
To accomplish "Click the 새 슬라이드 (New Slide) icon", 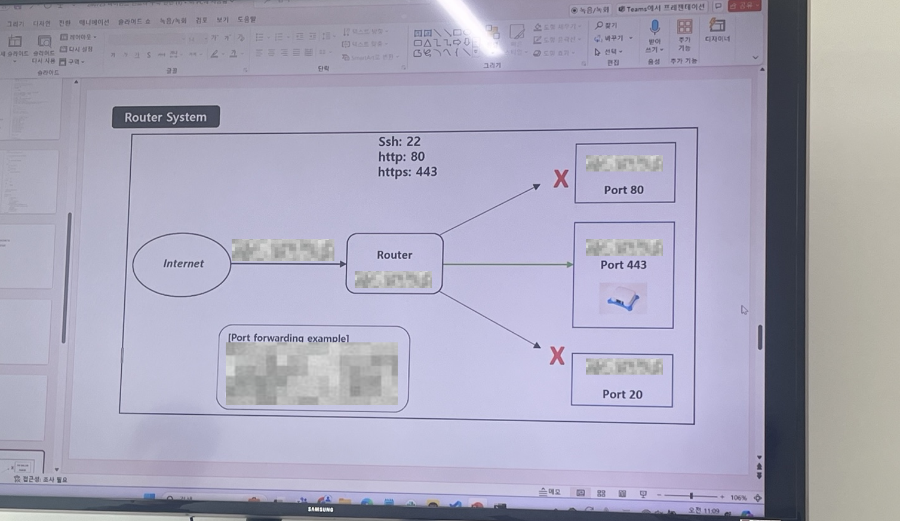I will pos(14,42).
